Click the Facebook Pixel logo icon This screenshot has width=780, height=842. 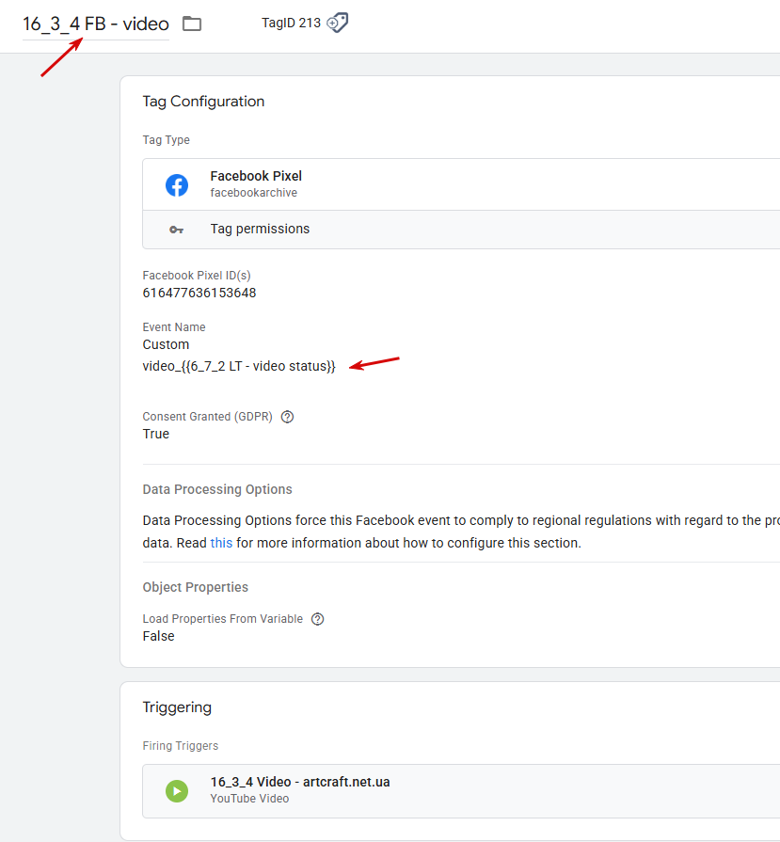pyautogui.click(x=177, y=185)
